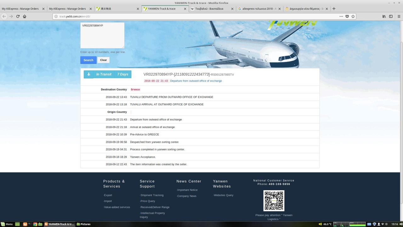Launch Firefox from taskbar launcher

(25, 224)
